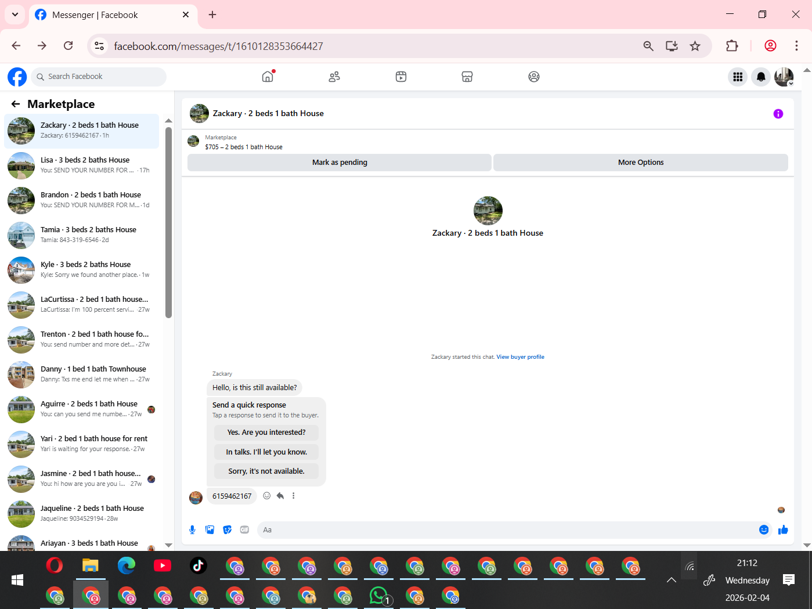Open the Facebook logo home link
This screenshot has height=609, width=812.
17,77
